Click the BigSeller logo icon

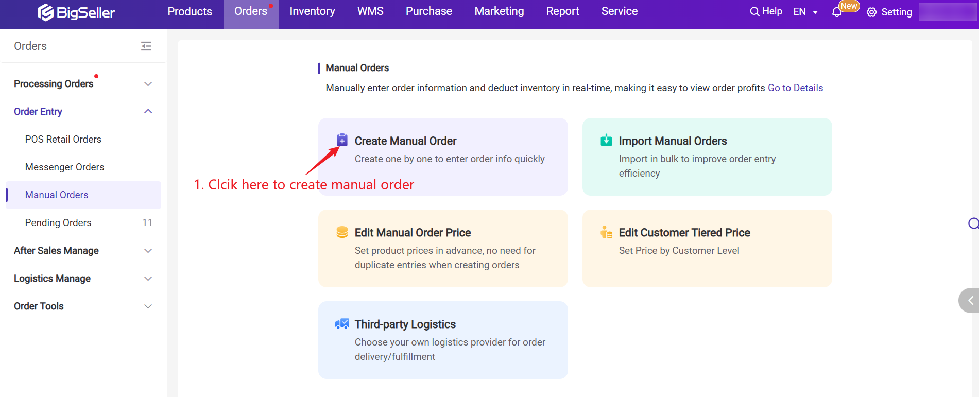click(x=46, y=12)
